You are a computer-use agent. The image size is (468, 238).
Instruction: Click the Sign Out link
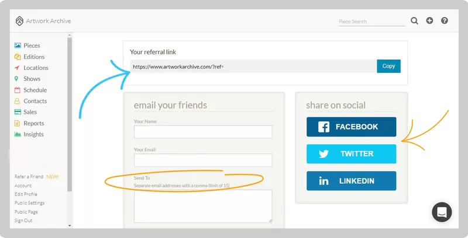pyautogui.click(x=23, y=220)
